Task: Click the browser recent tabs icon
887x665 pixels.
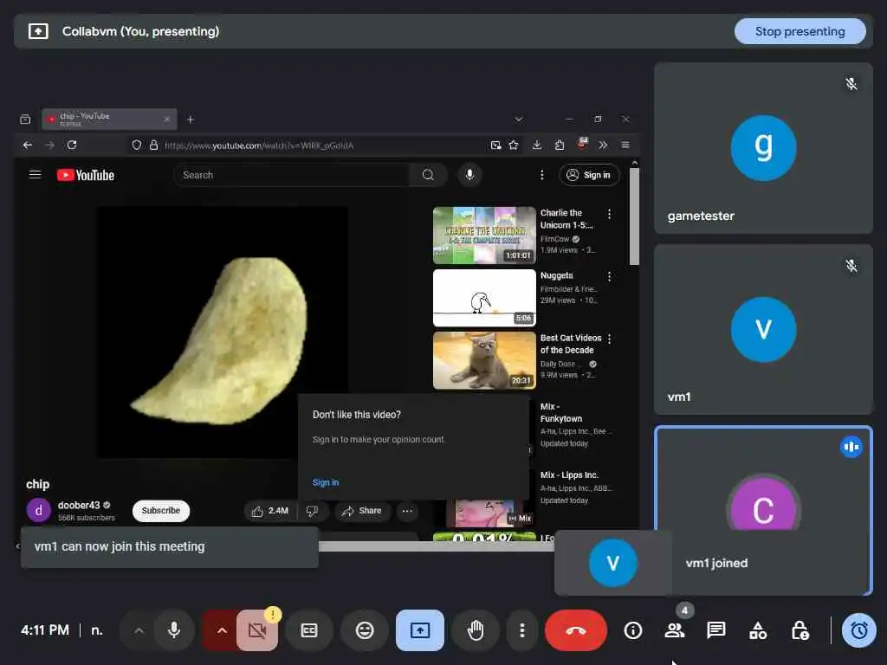Action: [x=25, y=119]
